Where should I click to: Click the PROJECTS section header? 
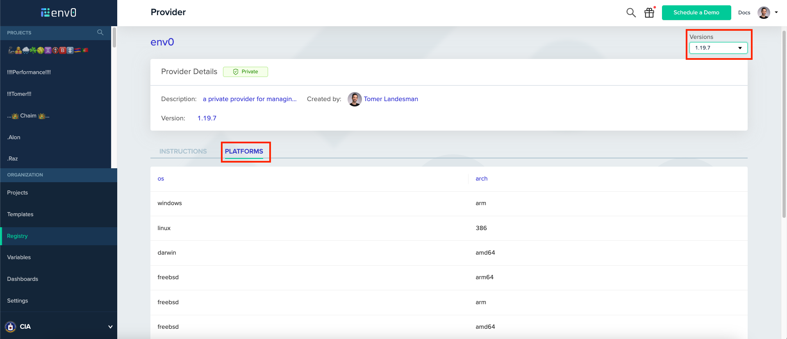(x=19, y=33)
